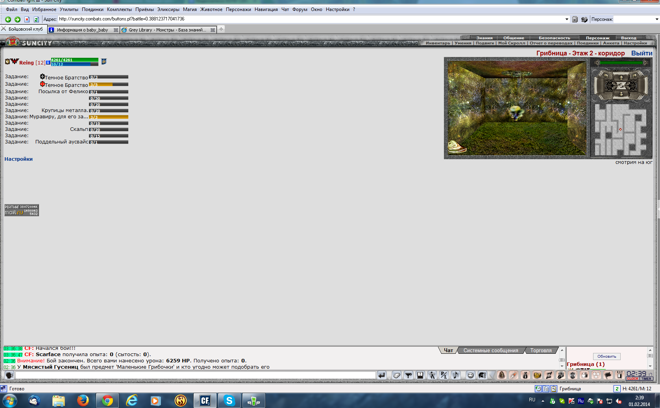Open Мой Скролл link
660x408 pixels.
pos(512,43)
